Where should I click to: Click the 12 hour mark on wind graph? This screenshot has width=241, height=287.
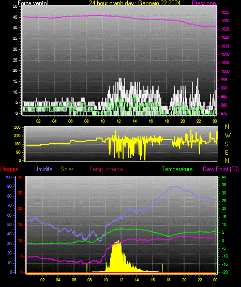click(118, 121)
